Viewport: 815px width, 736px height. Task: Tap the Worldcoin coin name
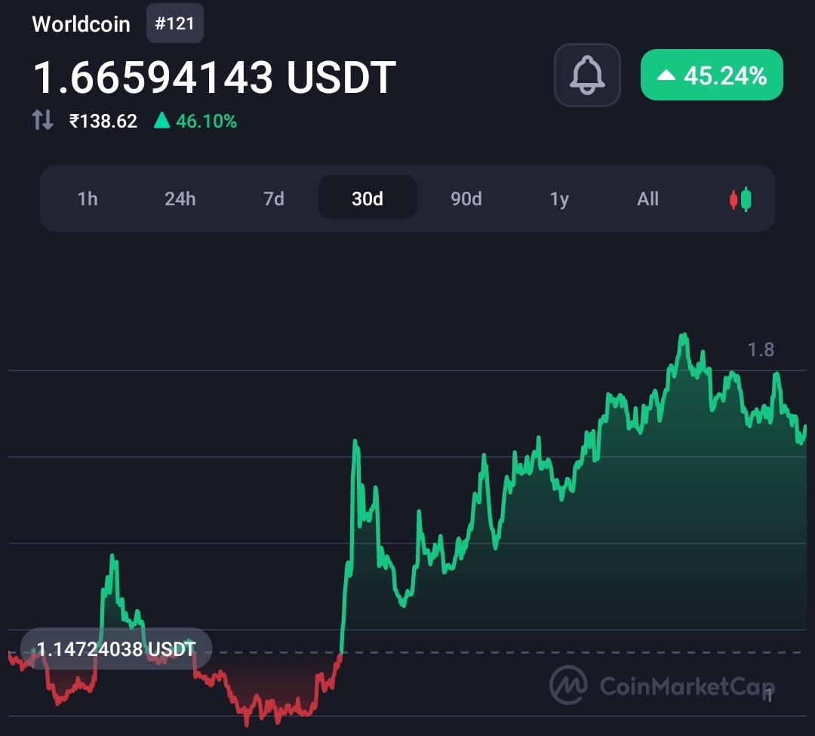pos(81,24)
